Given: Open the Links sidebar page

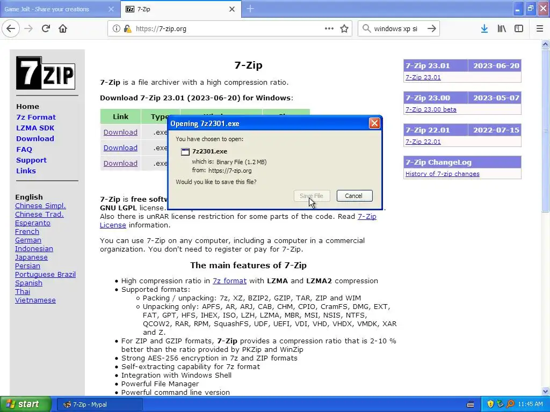Looking at the screenshot, I should 26,171.
